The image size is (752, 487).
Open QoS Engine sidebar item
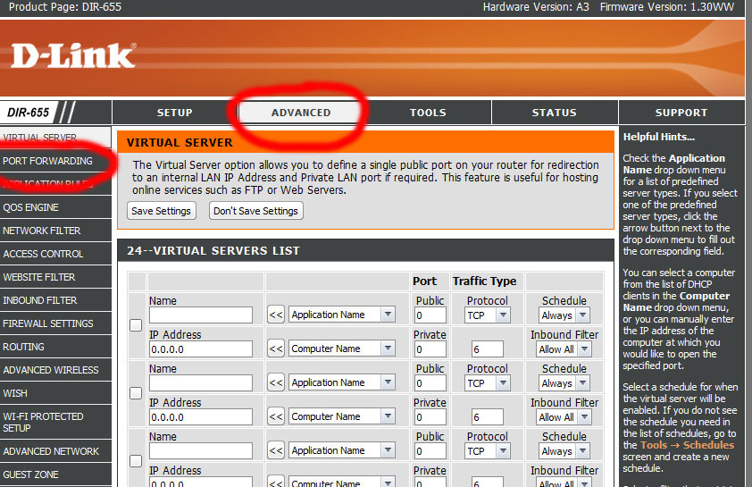pos(55,207)
